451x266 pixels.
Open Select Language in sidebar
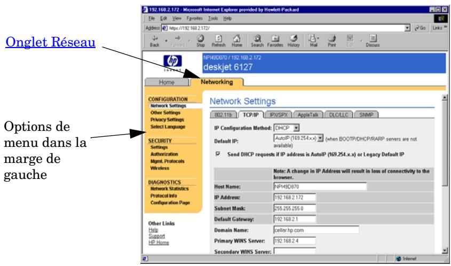click(x=168, y=127)
